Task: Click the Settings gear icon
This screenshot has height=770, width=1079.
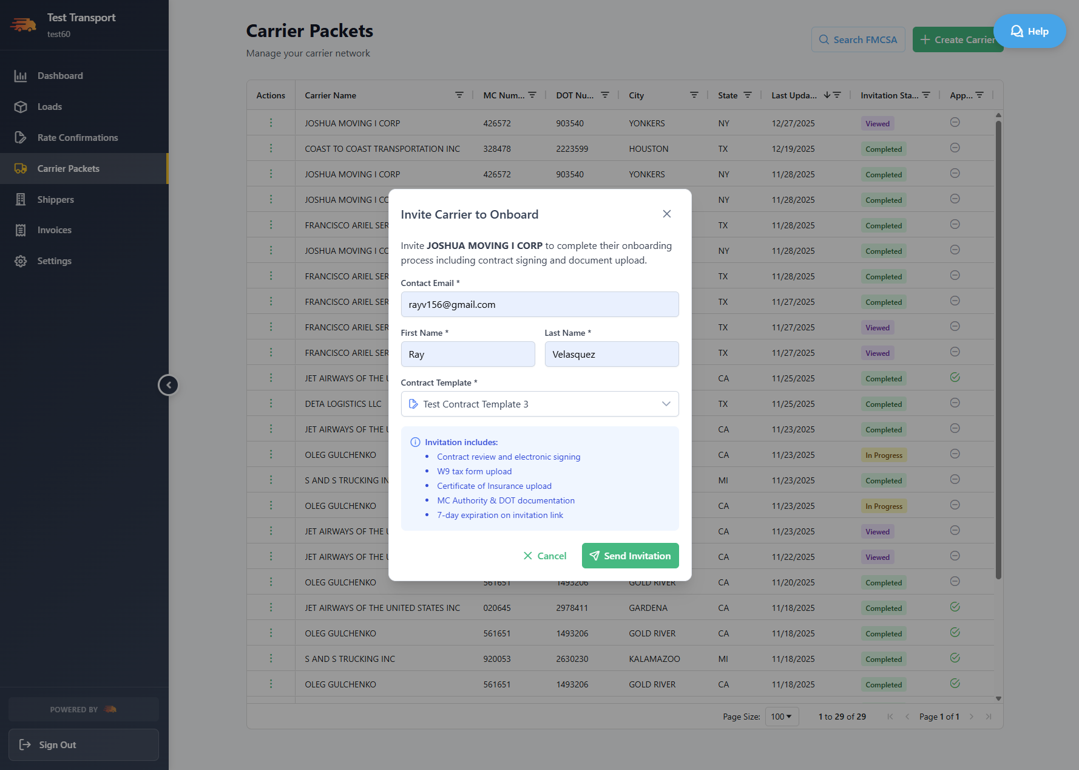Action: 21,261
